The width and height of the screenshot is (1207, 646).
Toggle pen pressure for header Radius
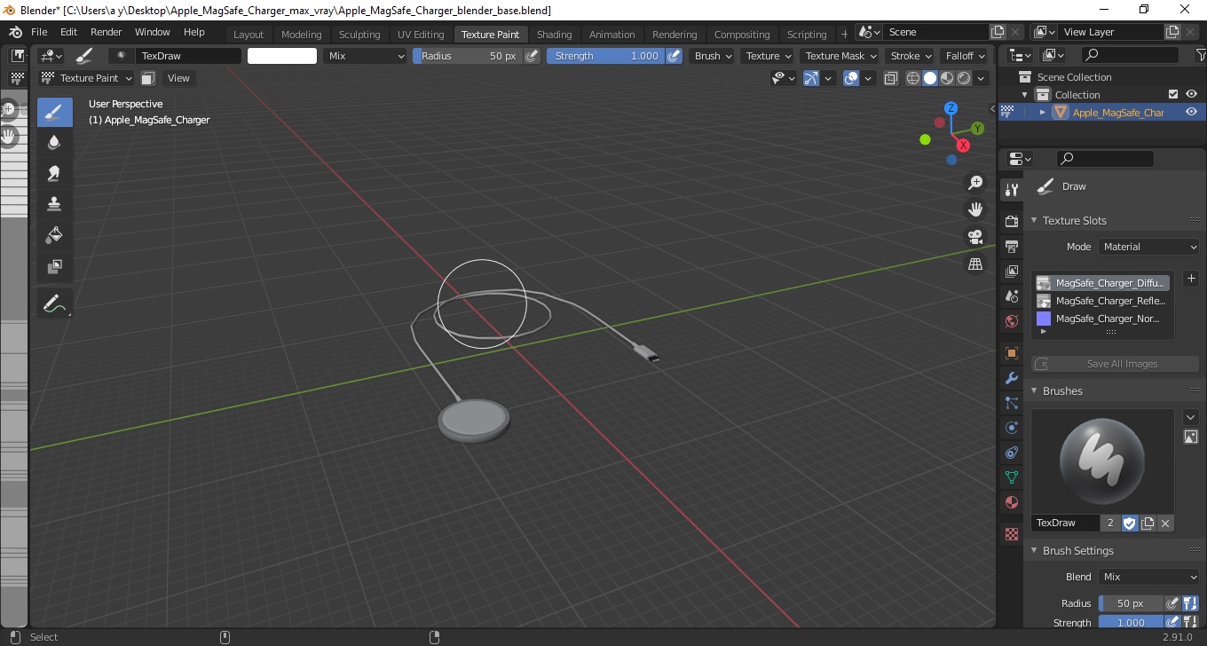pyautogui.click(x=532, y=55)
